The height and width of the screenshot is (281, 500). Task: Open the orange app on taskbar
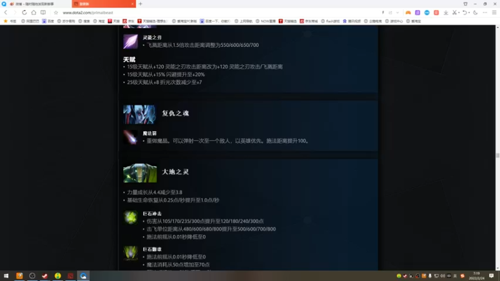point(19,276)
